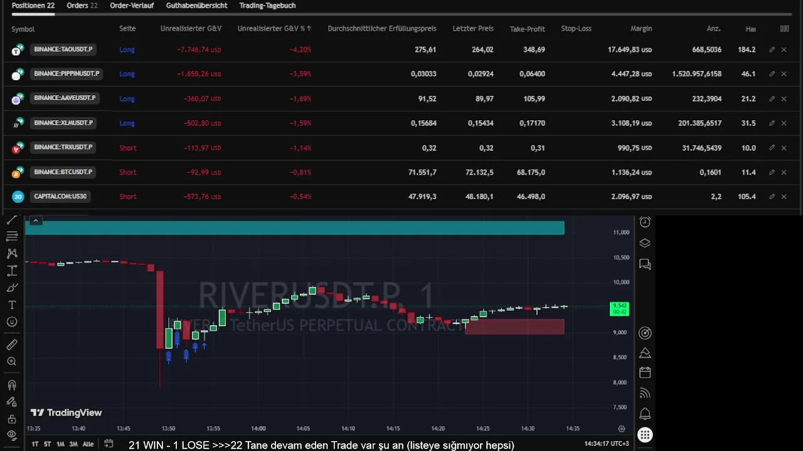The width and height of the screenshot is (803, 451).
Task: Select the BINANCE:BTCUSDT.P symbol
Action: tap(63, 172)
